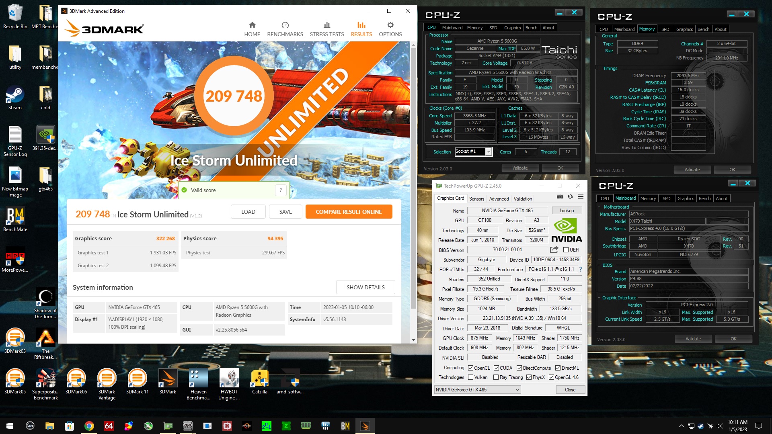
Task: Toggle the PhysX checkbox in GPU-Z
Action: (x=529, y=377)
